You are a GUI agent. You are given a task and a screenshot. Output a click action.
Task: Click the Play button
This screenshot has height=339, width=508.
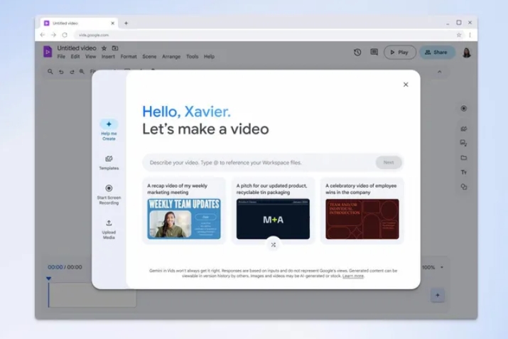(x=400, y=52)
